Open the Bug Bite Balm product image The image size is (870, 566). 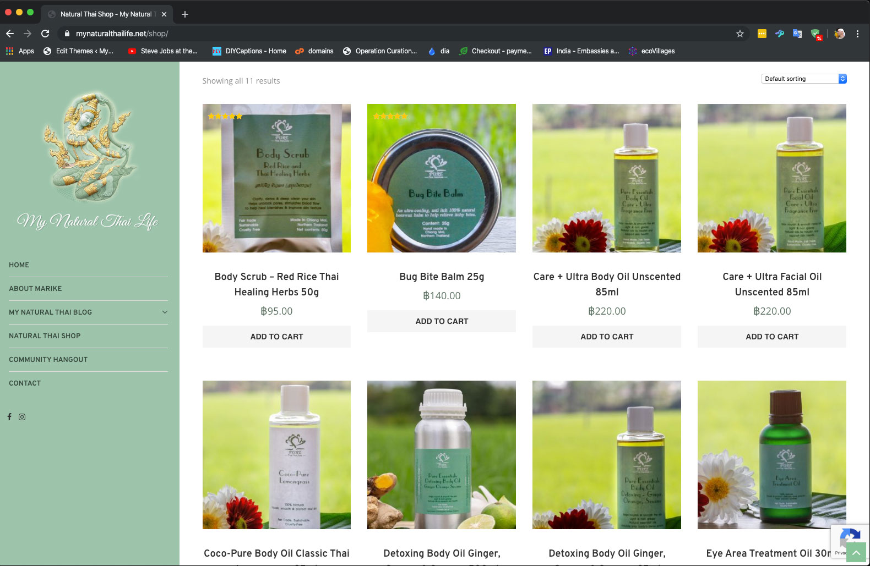(x=442, y=178)
